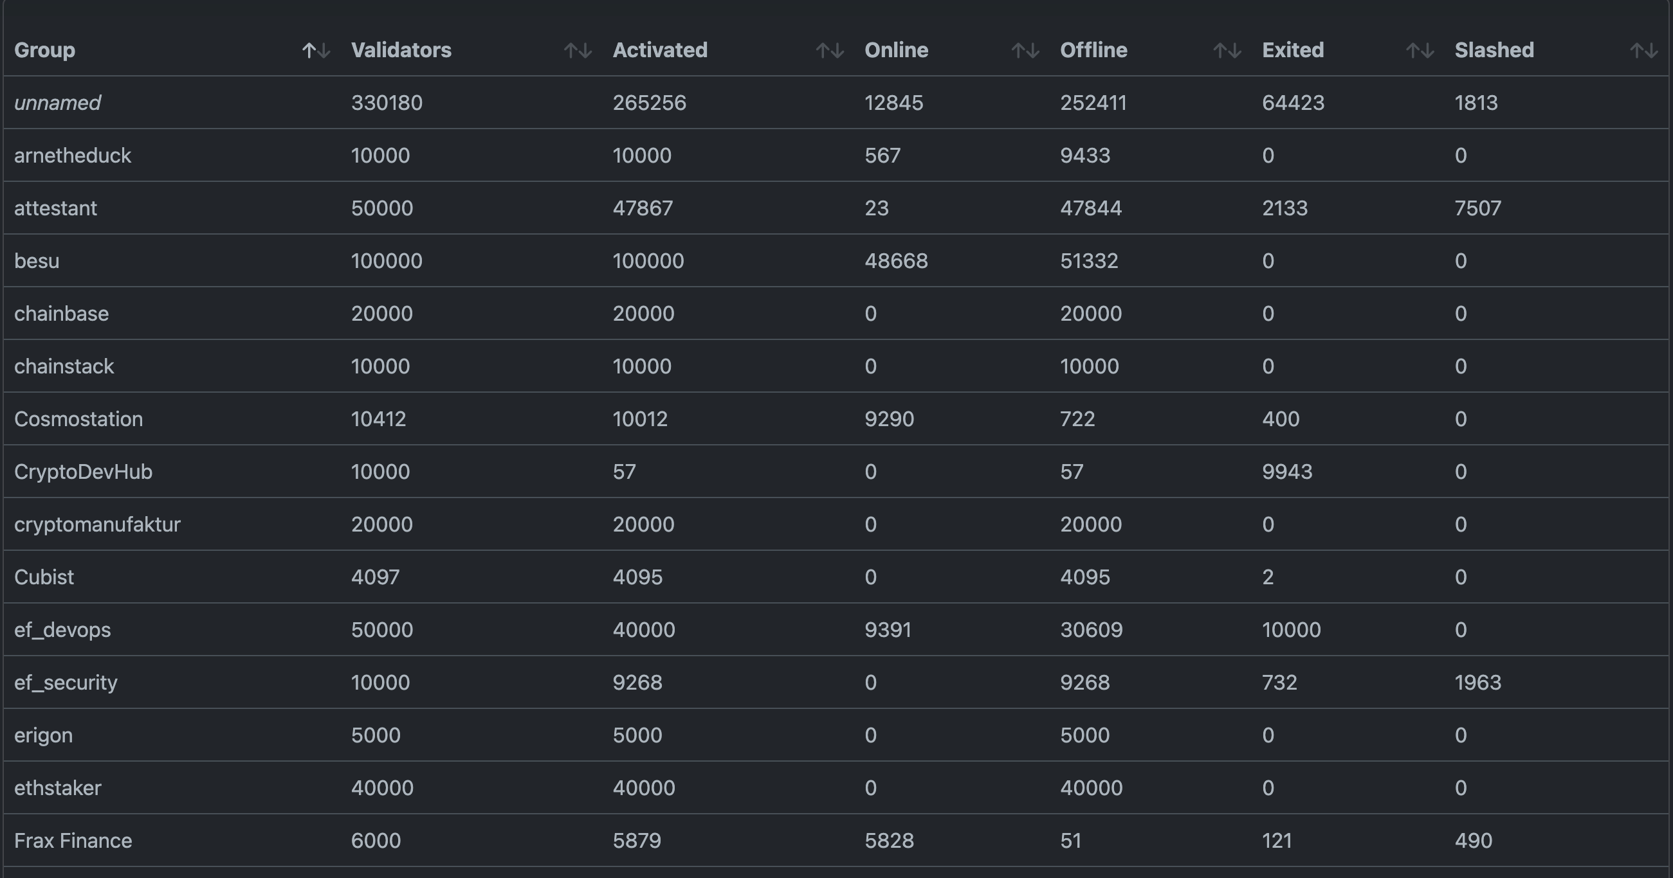Toggle Offline column sort arrows

point(1227,51)
